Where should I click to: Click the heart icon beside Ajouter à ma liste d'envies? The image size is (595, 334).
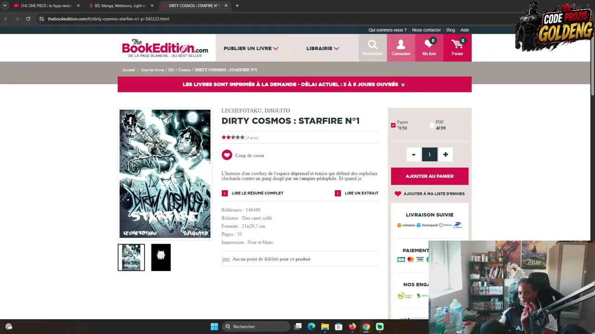coord(398,194)
